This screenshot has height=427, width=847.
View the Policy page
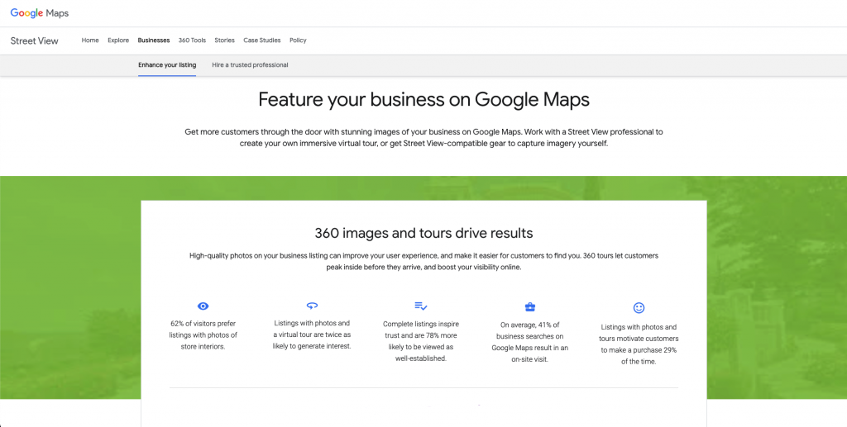point(298,40)
